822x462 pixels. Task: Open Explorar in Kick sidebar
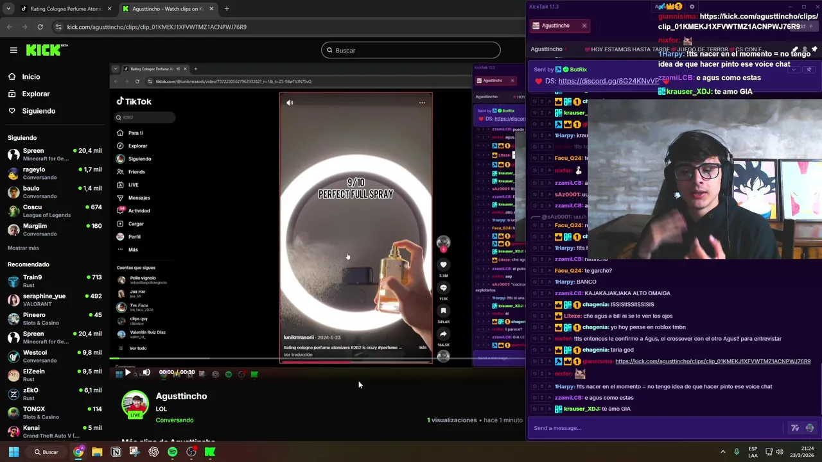pyautogui.click(x=36, y=94)
